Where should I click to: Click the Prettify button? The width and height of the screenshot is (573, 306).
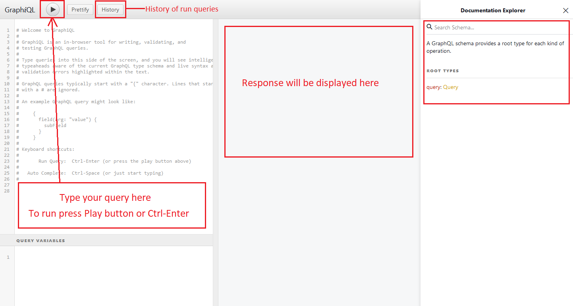tap(80, 10)
